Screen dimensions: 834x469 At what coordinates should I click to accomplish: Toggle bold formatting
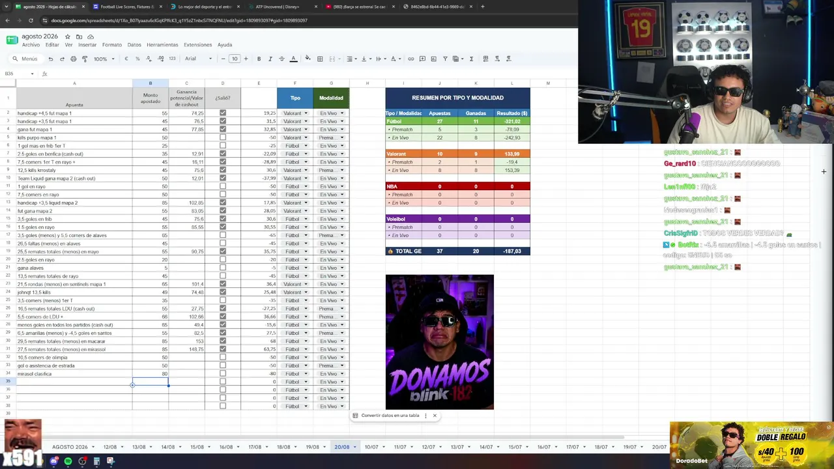click(259, 59)
